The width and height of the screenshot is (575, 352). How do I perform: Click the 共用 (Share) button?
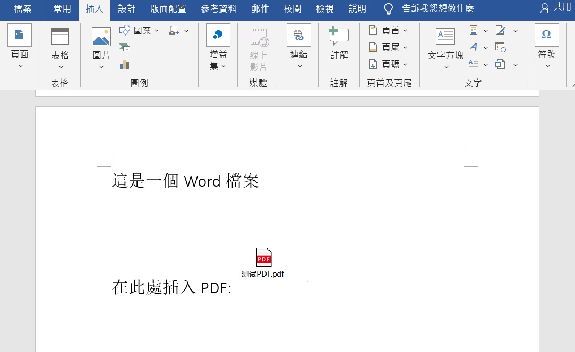(555, 8)
